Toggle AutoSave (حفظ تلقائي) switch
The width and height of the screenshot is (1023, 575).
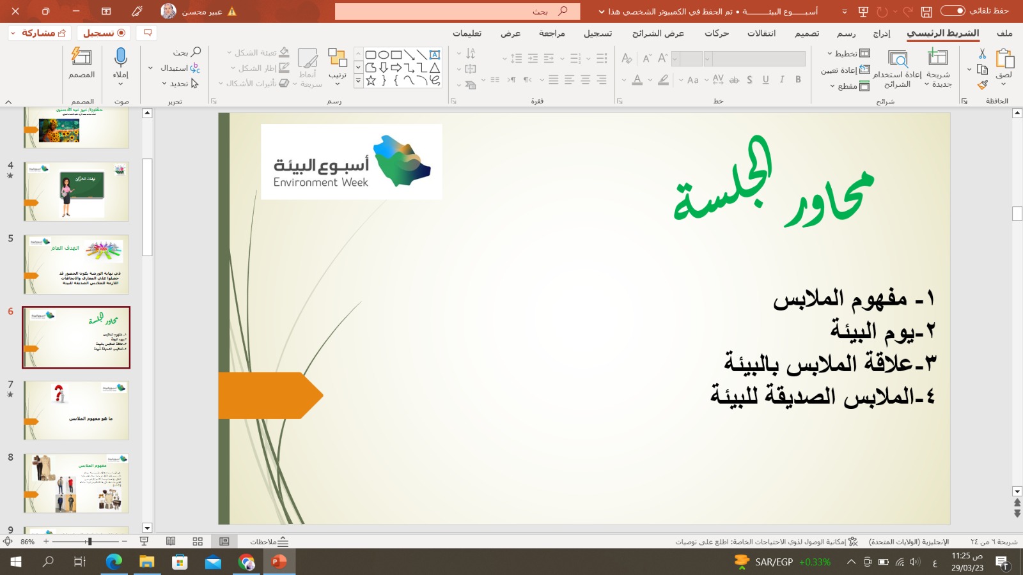(952, 11)
